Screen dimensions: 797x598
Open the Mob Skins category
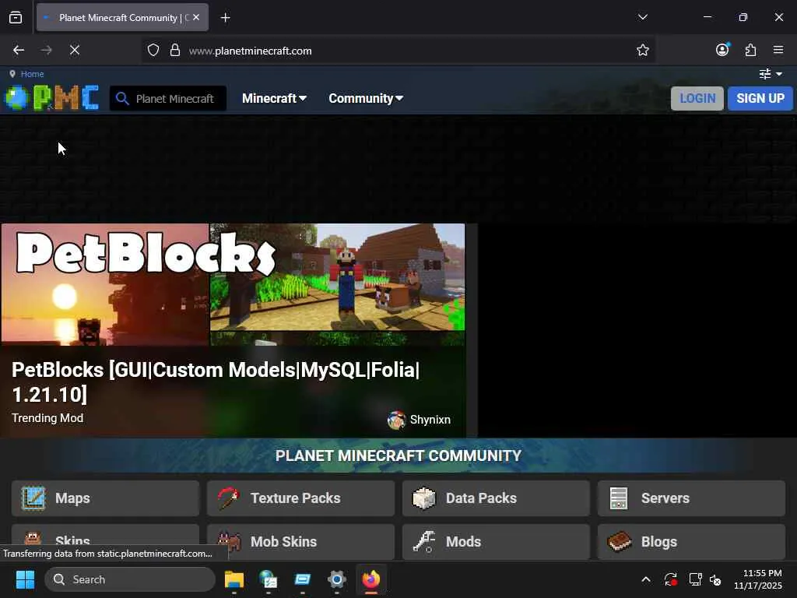(300, 542)
